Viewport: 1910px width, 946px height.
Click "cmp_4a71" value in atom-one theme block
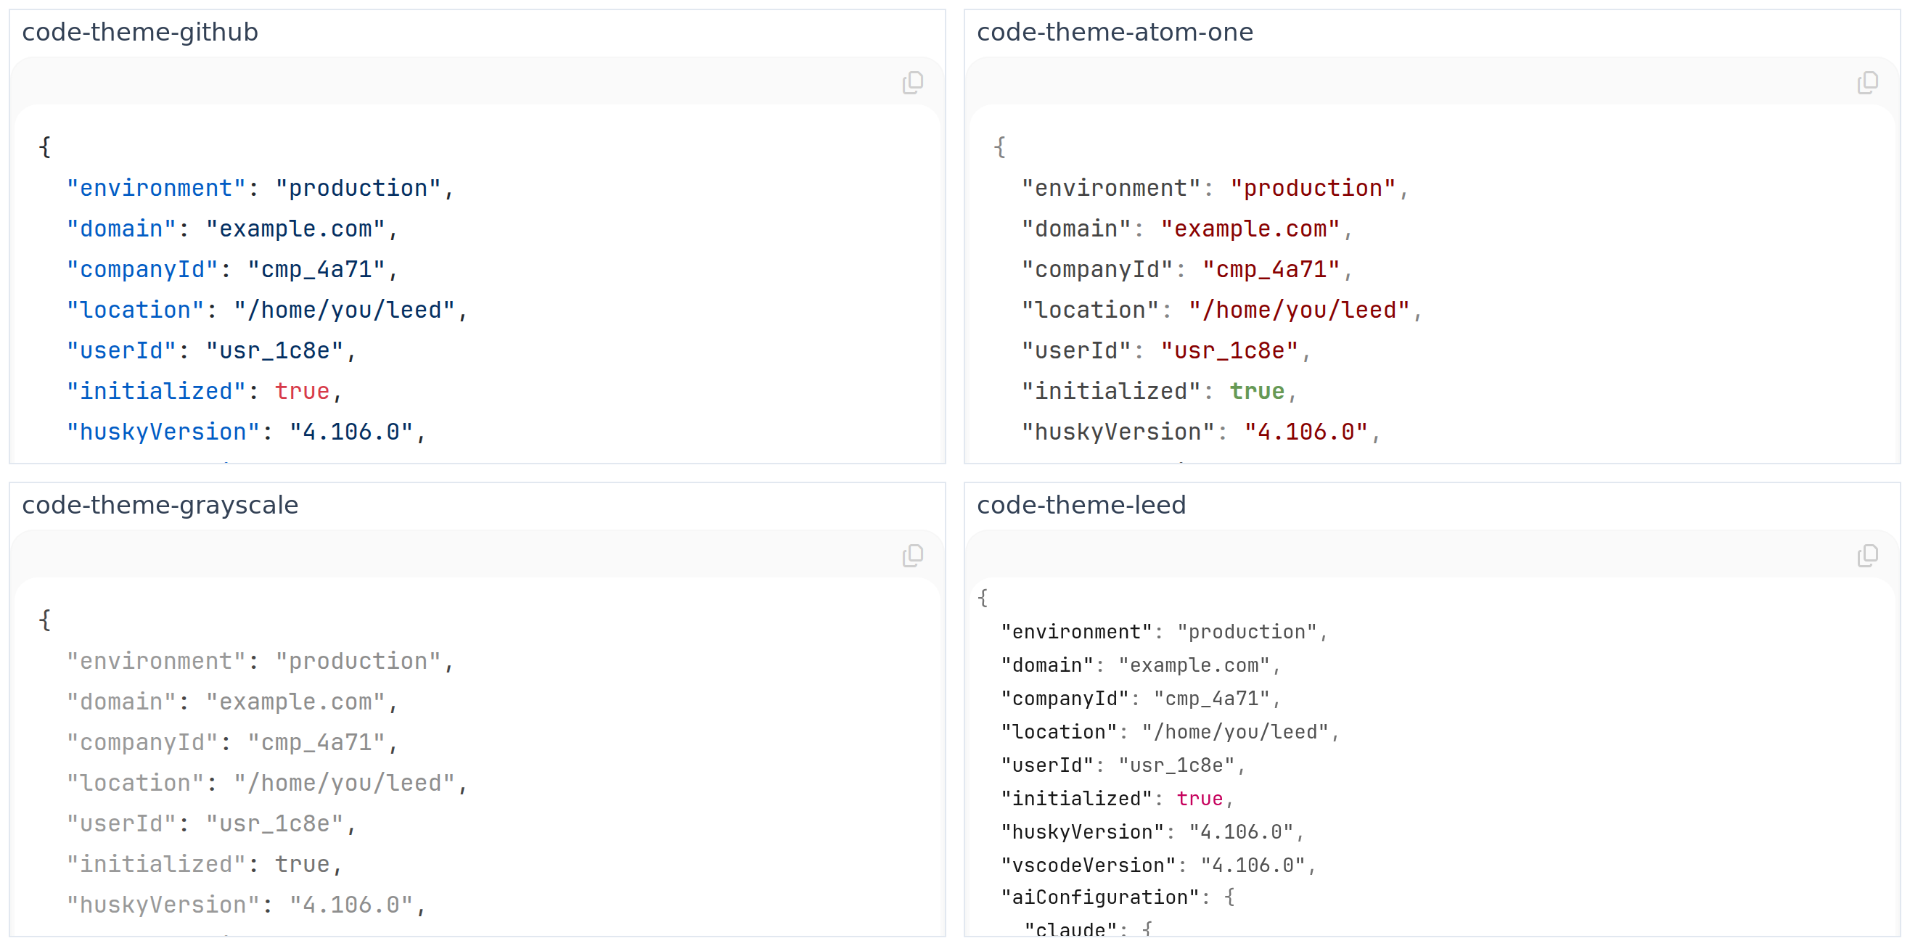click(1271, 270)
